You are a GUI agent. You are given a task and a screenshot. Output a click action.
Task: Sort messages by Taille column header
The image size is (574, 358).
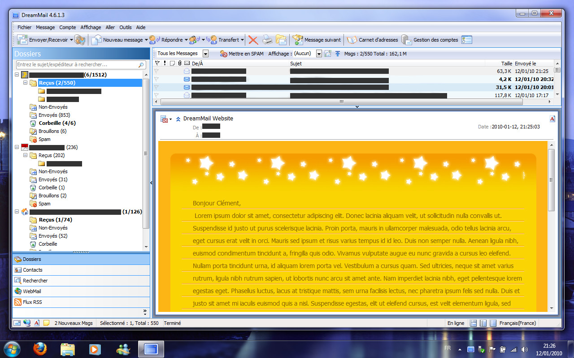pos(498,64)
